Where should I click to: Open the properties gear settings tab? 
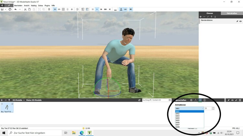tap(191, 100)
